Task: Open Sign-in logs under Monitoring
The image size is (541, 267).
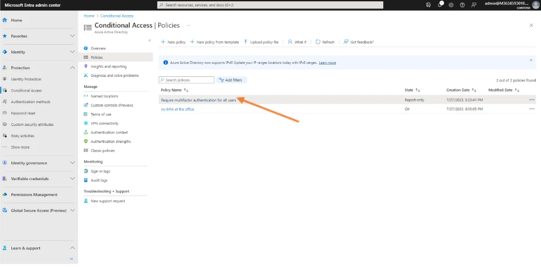Action: click(x=100, y=171)
